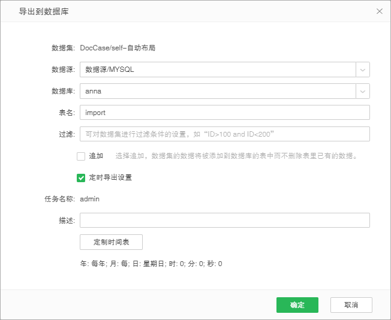391x320 pixels.
Task: Click the 描述 text input
Action: 225,221
